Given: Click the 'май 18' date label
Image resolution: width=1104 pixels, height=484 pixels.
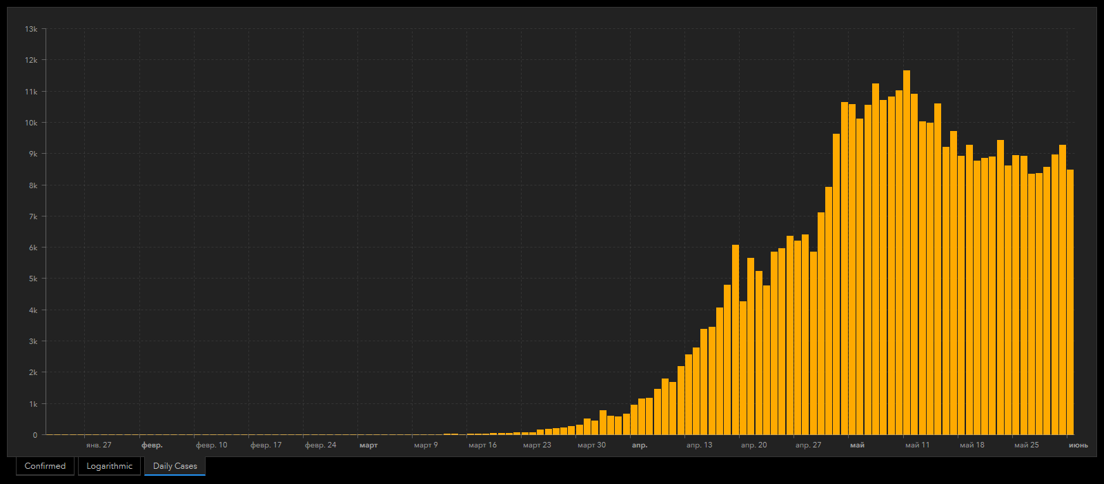Looking at the screenshot, I should (972, 445).
